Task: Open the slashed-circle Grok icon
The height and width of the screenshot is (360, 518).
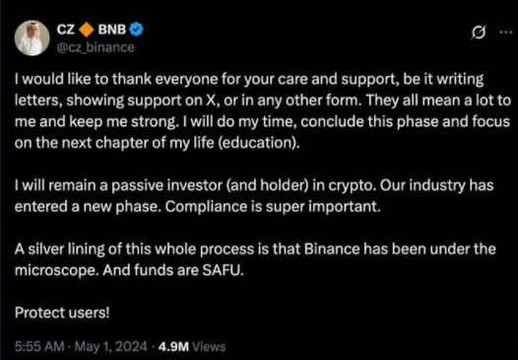Action: (479, 33)
